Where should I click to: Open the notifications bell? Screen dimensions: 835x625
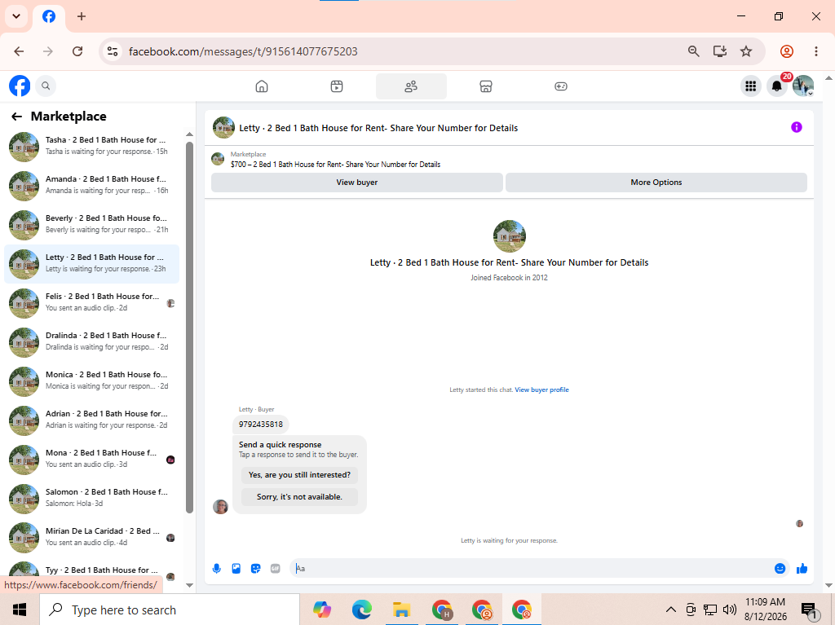[x=777, y=86]
